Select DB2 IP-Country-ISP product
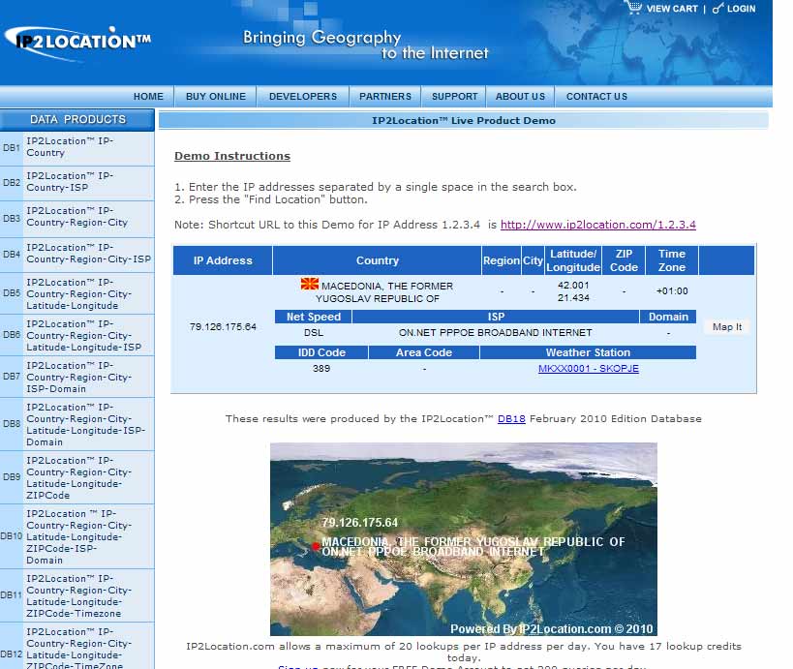The image size is (793, 669). 76,183
